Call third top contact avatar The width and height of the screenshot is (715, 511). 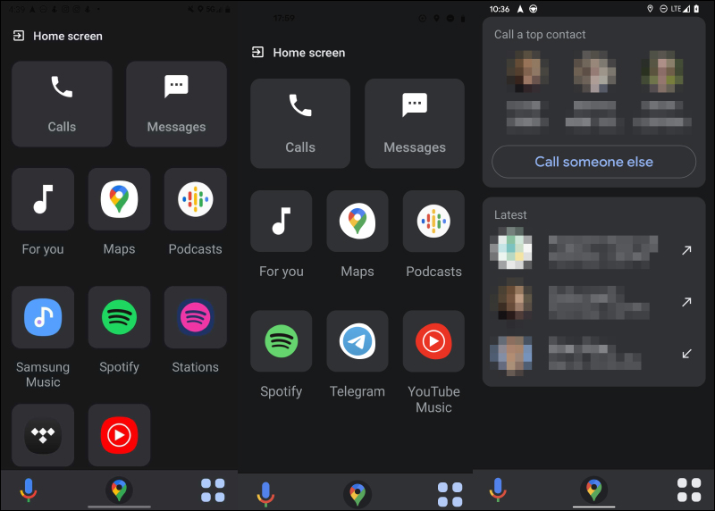pos(662,71)
